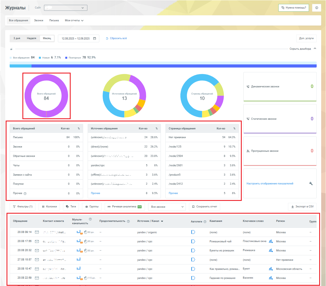Select the 3 дня period toggle

(17, 39)
